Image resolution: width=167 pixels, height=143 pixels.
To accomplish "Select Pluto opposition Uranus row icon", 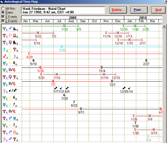I will pyautogui.click(x=10, y=118).
